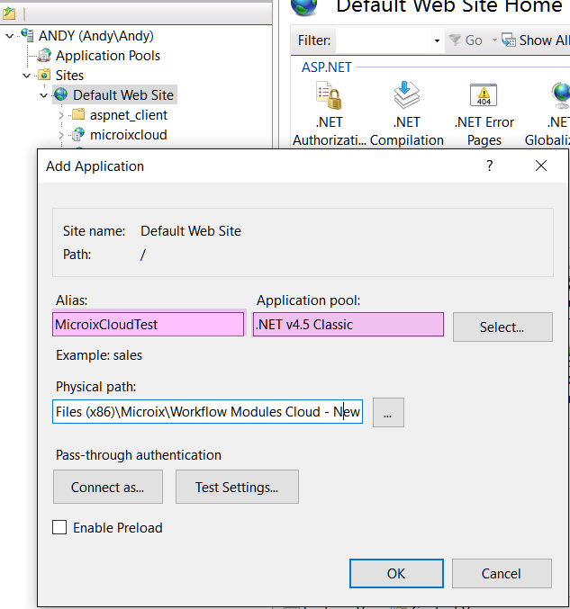
Task: Click into the Alias text field
Action: pyautogui.click(x=148, y=325)
